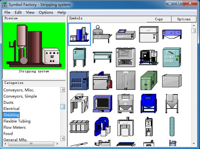Image resolution: width=200 pixels, height=149 pixels.
Task: Click the symbols panel scrollbar thumb
Action: (x=194, y=31)
